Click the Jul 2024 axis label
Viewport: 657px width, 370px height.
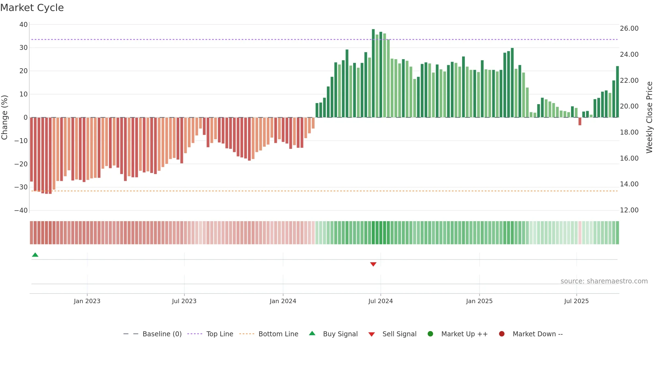pyautogui.click(x=381, y=301)
